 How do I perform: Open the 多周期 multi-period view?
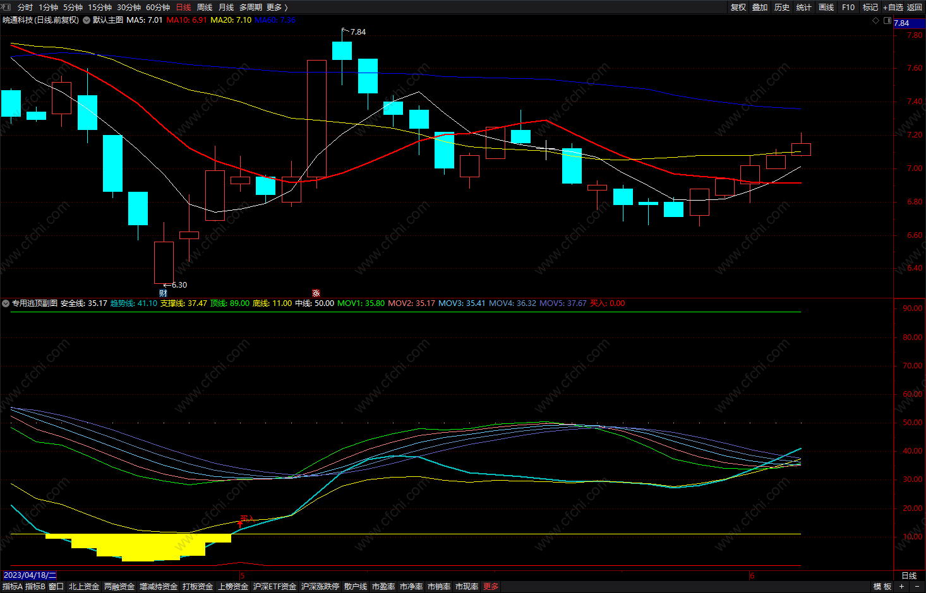251,8
